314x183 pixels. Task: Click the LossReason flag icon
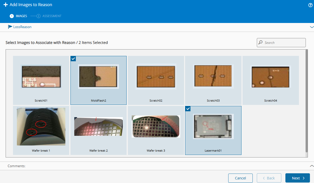pos(10,27)
